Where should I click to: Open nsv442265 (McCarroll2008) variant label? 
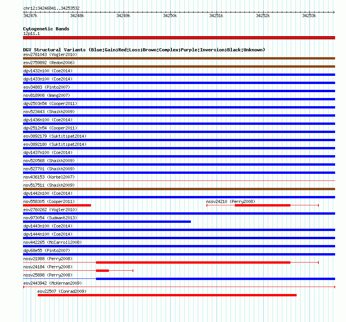pyautogui.click(x=52, y=242)
